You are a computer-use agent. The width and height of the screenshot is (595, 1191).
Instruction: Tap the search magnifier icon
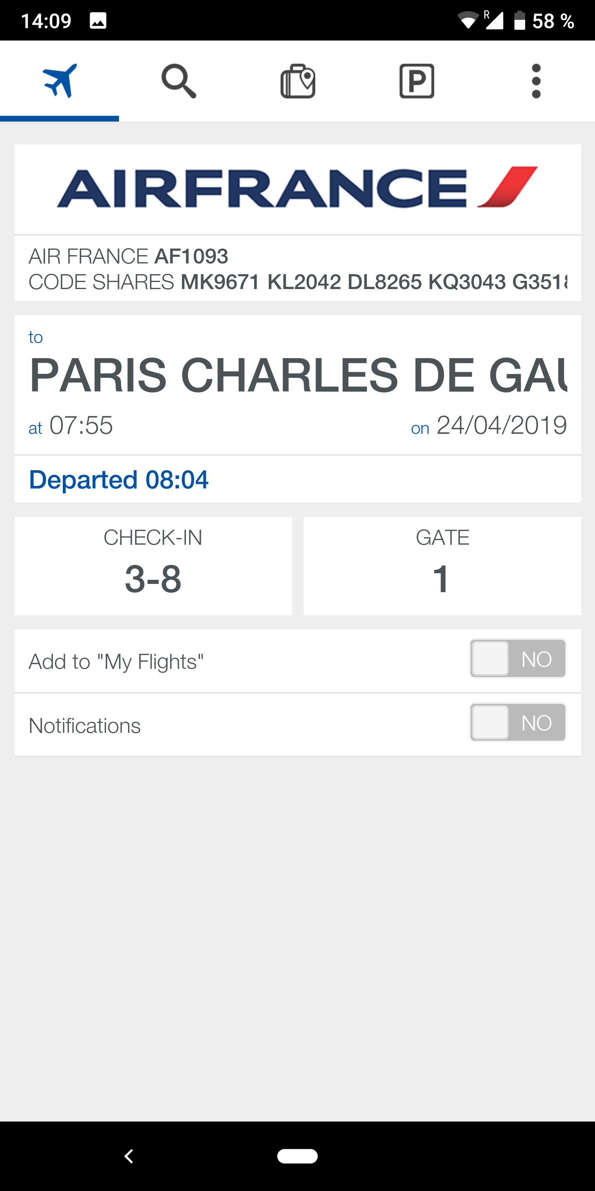coord(179,81)
